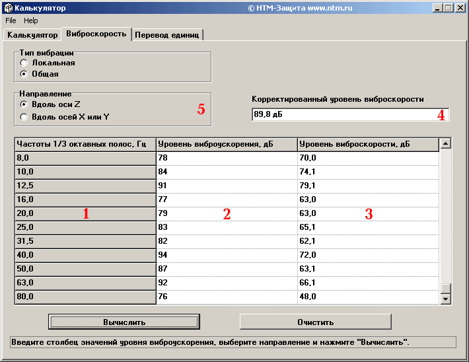The image size is (469, 362).
Task: Click the 10,0 Hz frequency row
Action: tap(85, 172)
